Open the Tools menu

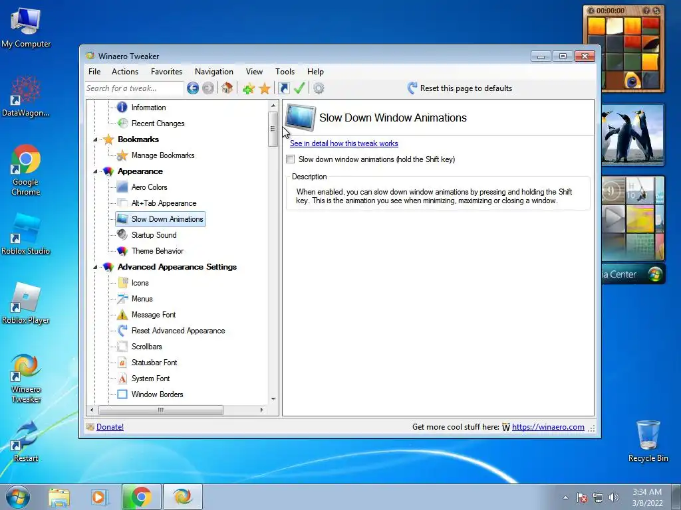pos(285,72)
